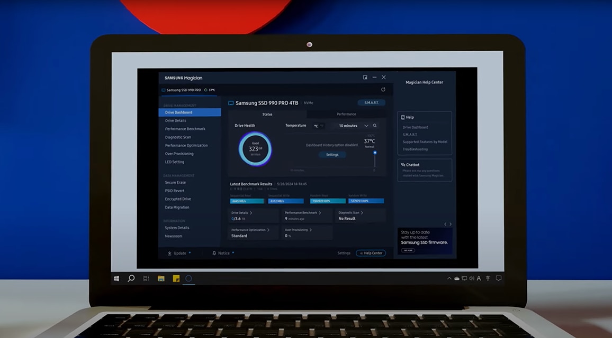Select the Samsung SSD 990 PRO drive tab
Screen dimensions: 612x338
click(x=188, y=90)
